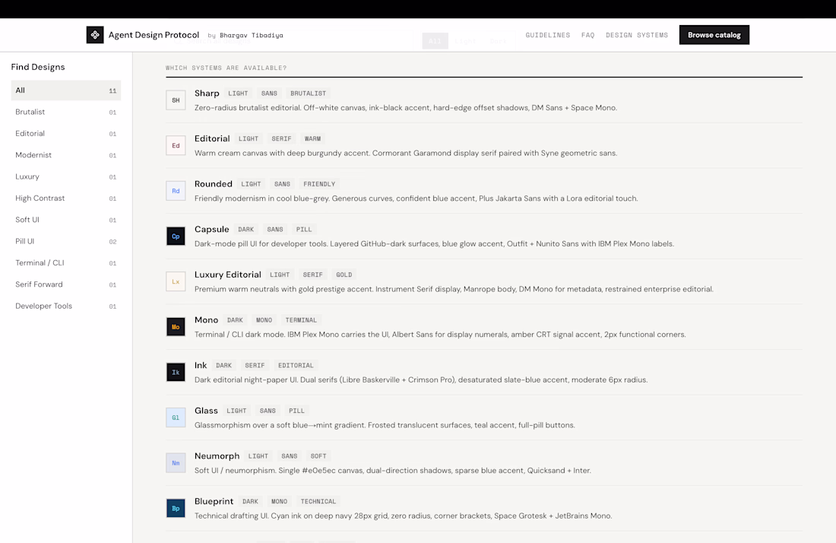The image size is (836, 543).
Task: Open the Capsule design system title
Action: pyautogui.click(x=212, y=230)
